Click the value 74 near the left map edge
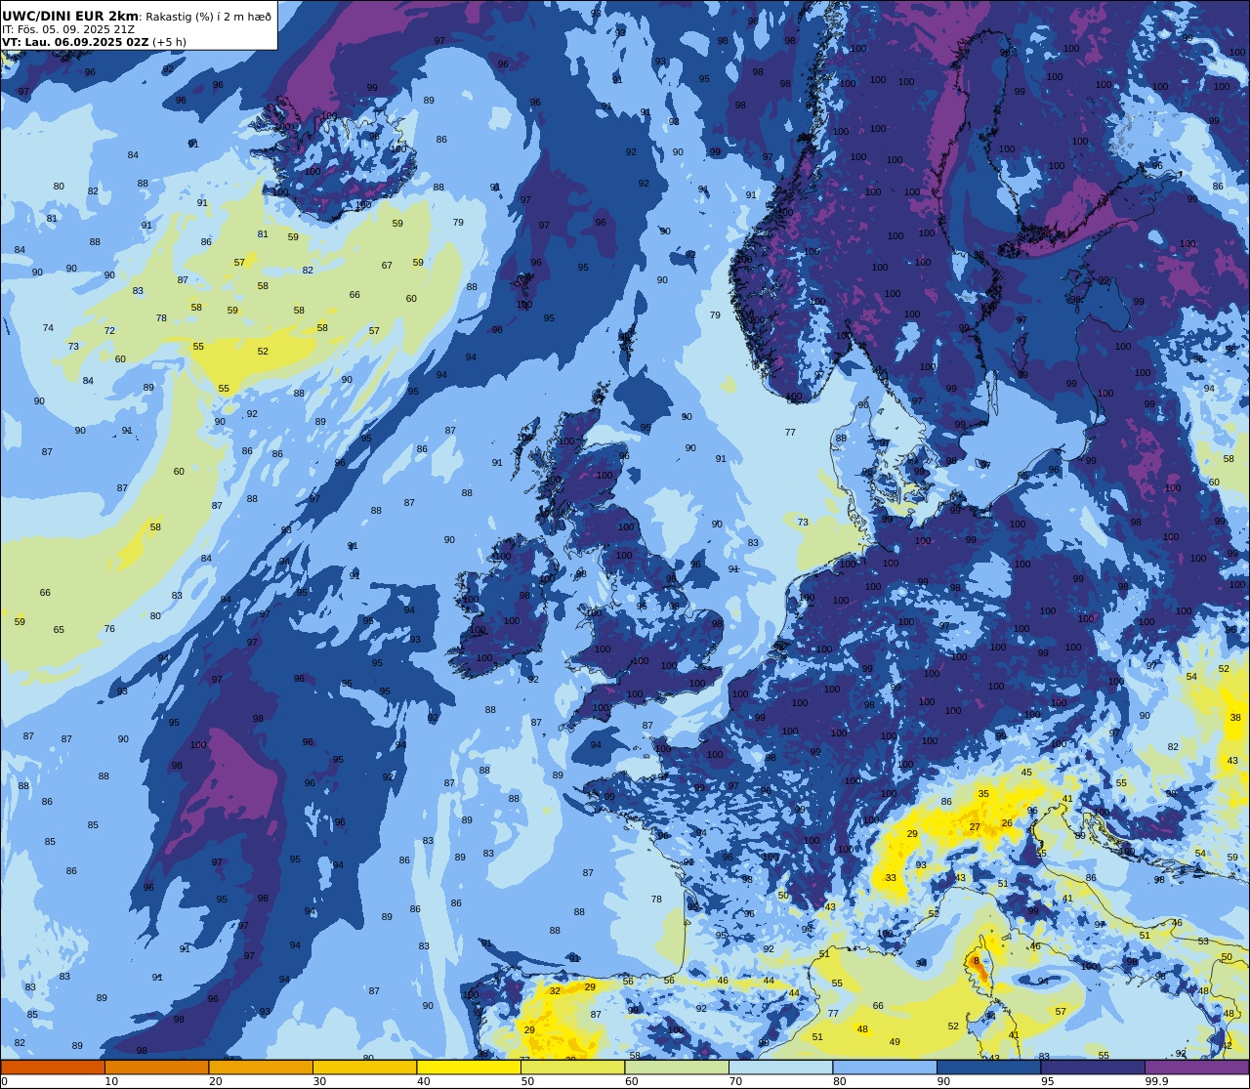 (48, 327)
